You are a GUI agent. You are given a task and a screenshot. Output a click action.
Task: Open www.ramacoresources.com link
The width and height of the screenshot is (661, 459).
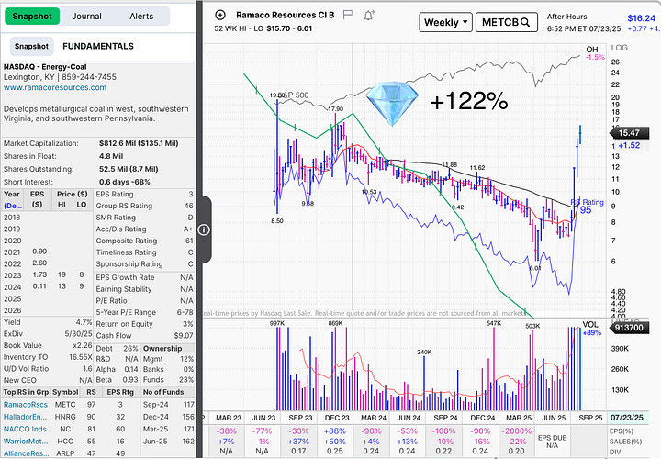(55, 88)
